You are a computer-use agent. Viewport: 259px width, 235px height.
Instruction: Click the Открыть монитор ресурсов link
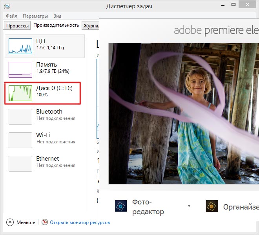click(x=80, y=222)
